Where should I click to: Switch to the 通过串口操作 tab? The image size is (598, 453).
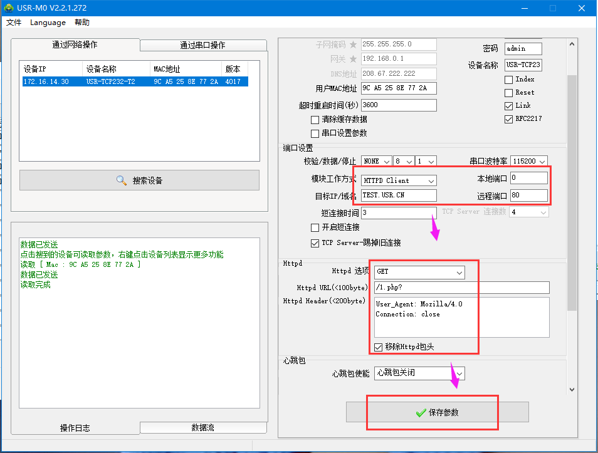202,45
